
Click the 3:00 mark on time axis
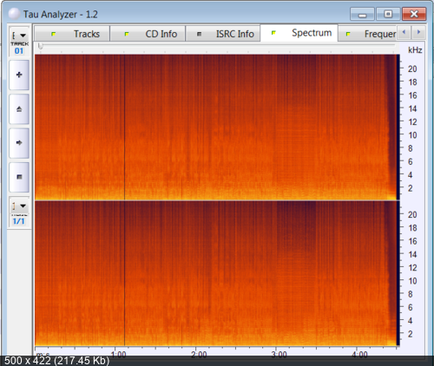[279, 354]
